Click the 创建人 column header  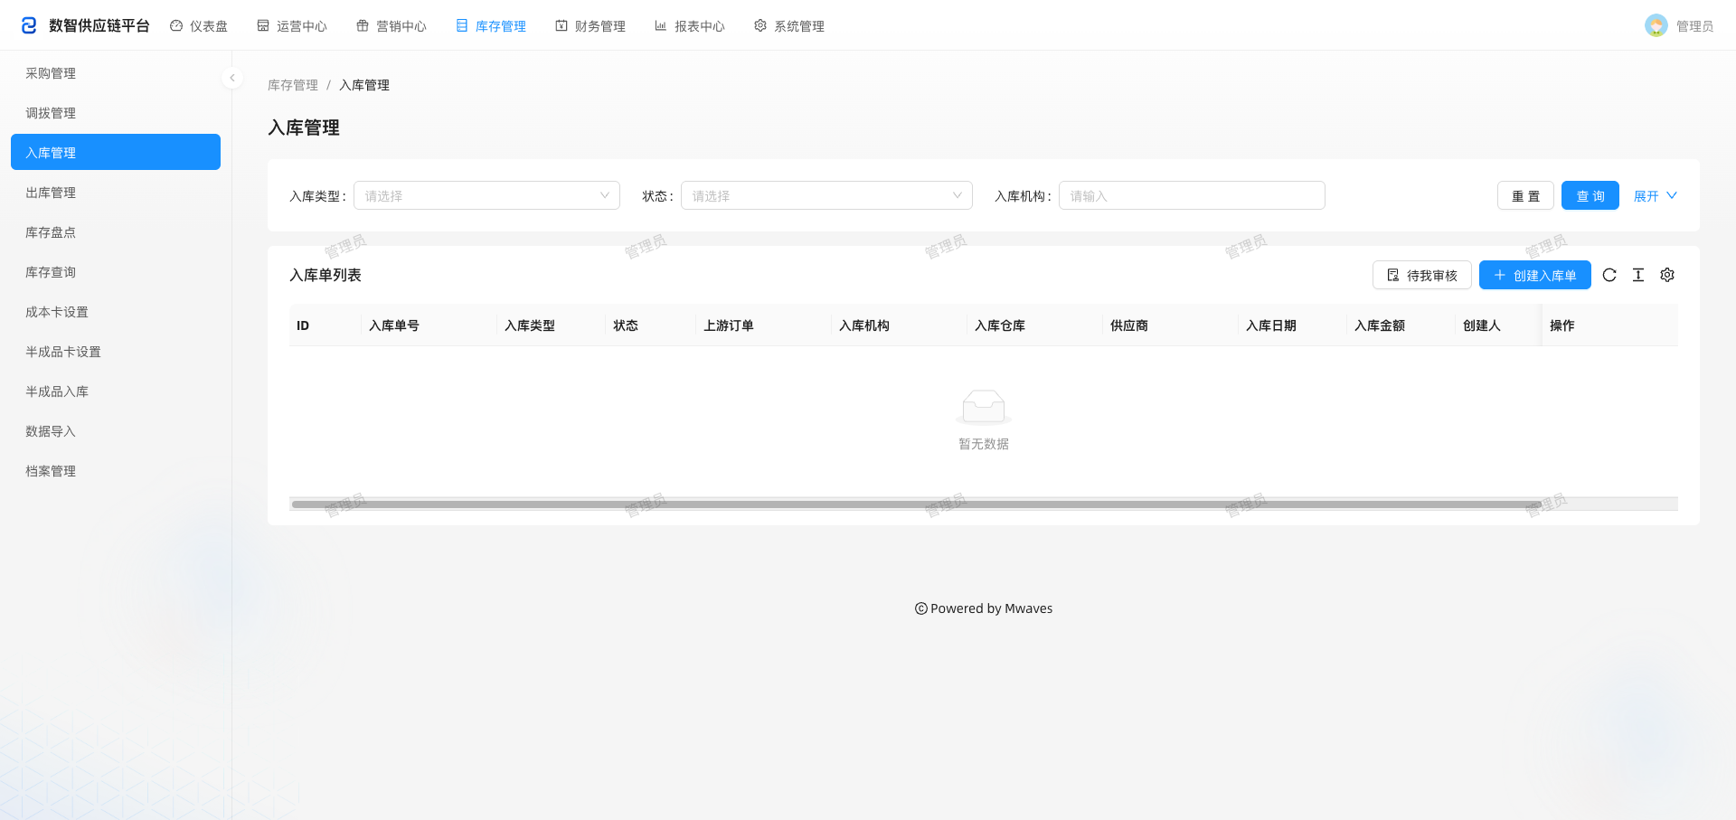(1498, 325)
